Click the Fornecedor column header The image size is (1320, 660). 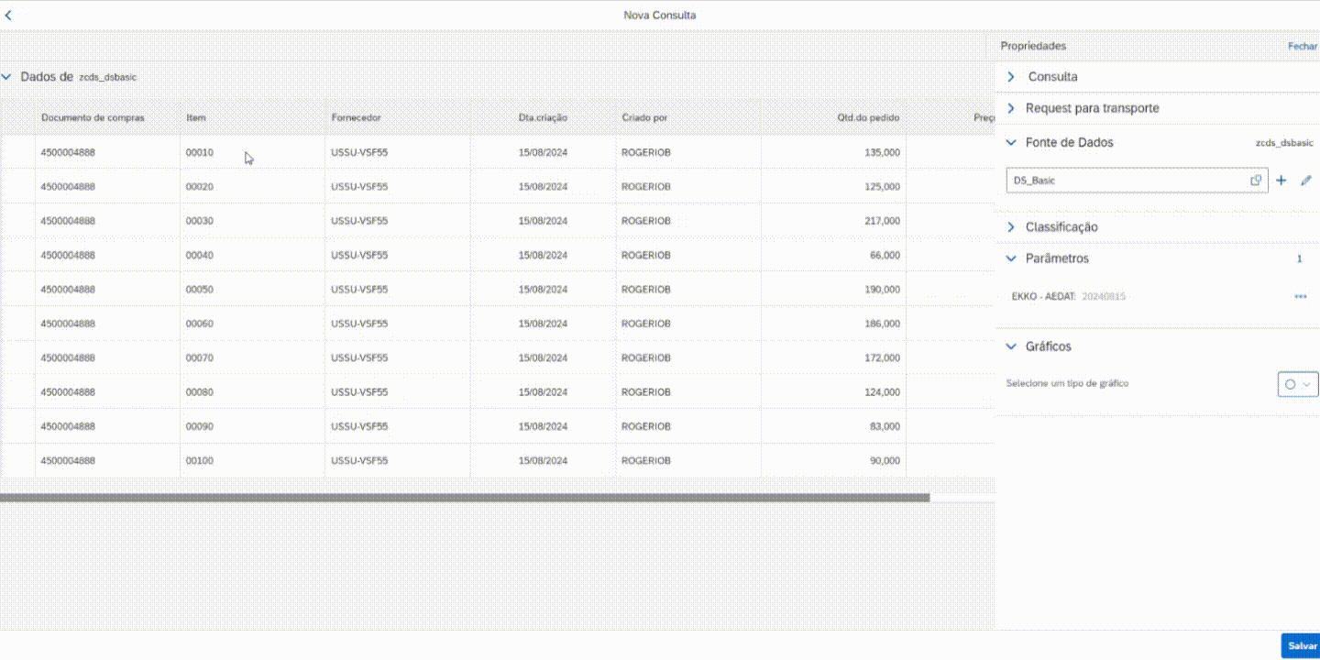[x=356, y=118]
